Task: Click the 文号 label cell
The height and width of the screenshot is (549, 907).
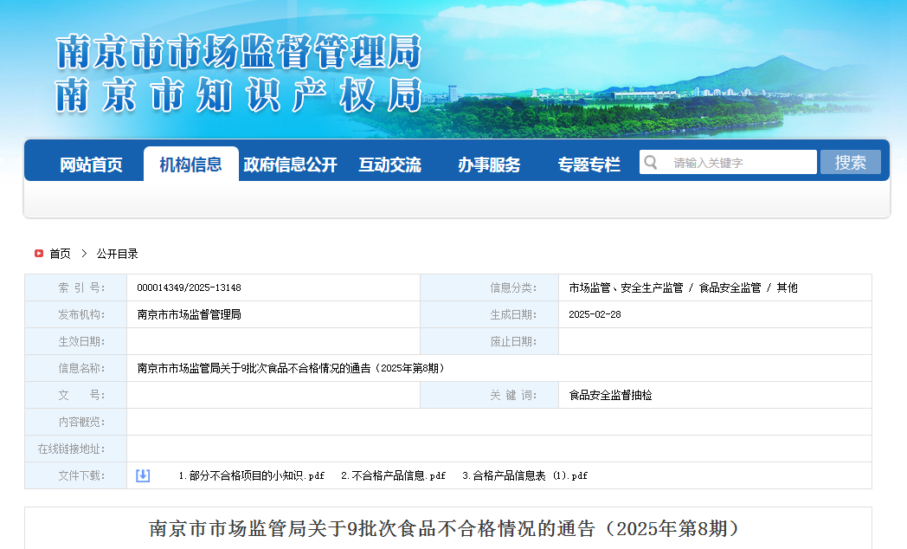Action: [x=76, y=395]
